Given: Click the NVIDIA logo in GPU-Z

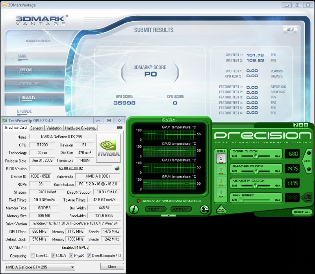Looking at the screenshot, I should click(x=109, y=148).
